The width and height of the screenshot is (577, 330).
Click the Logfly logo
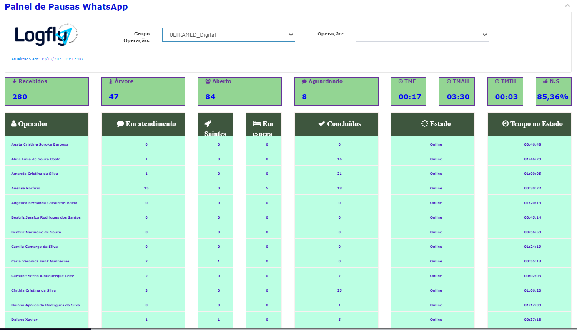(46, 35)
